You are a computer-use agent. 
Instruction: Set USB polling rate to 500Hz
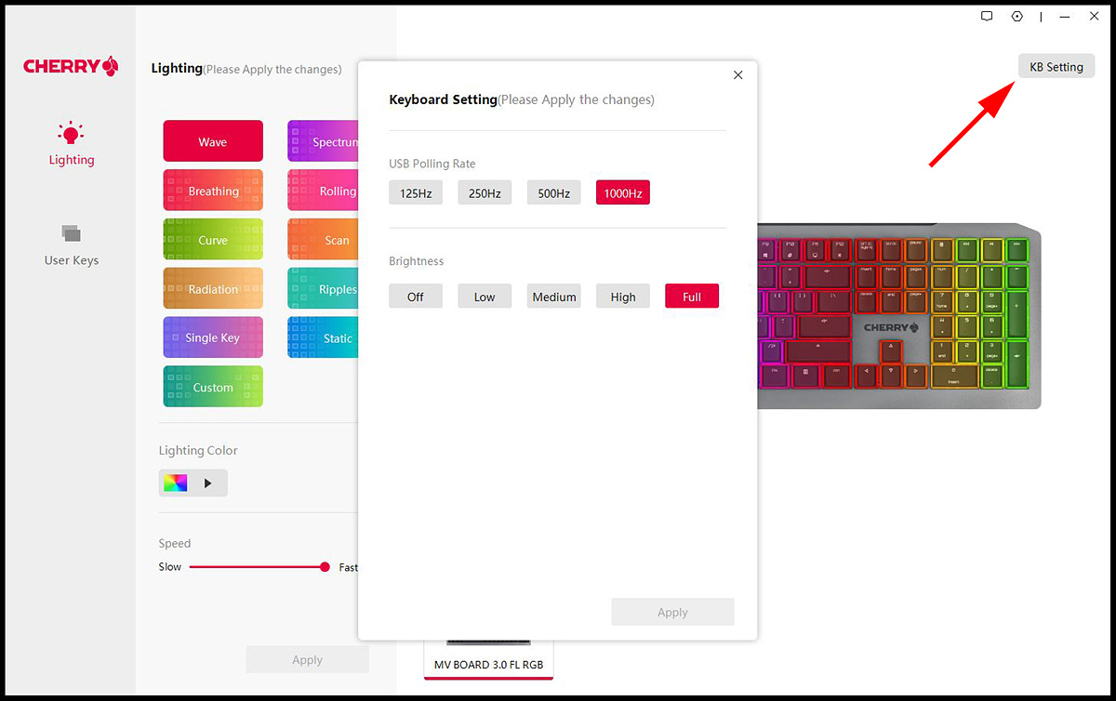(x=553, y=192)
